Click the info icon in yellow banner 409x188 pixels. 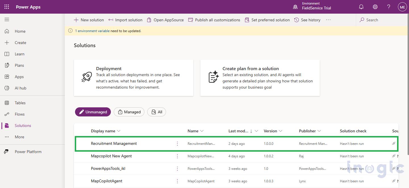(70, 31)
